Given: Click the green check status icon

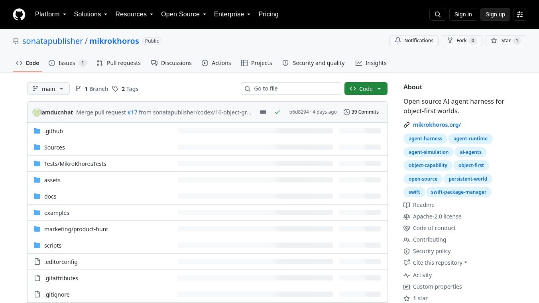Looking at the screenshot, I should pyautogui.click(x=277, y=112).
